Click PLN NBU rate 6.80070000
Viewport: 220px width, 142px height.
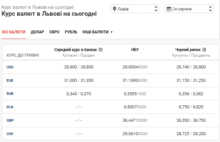coord(135,107)
